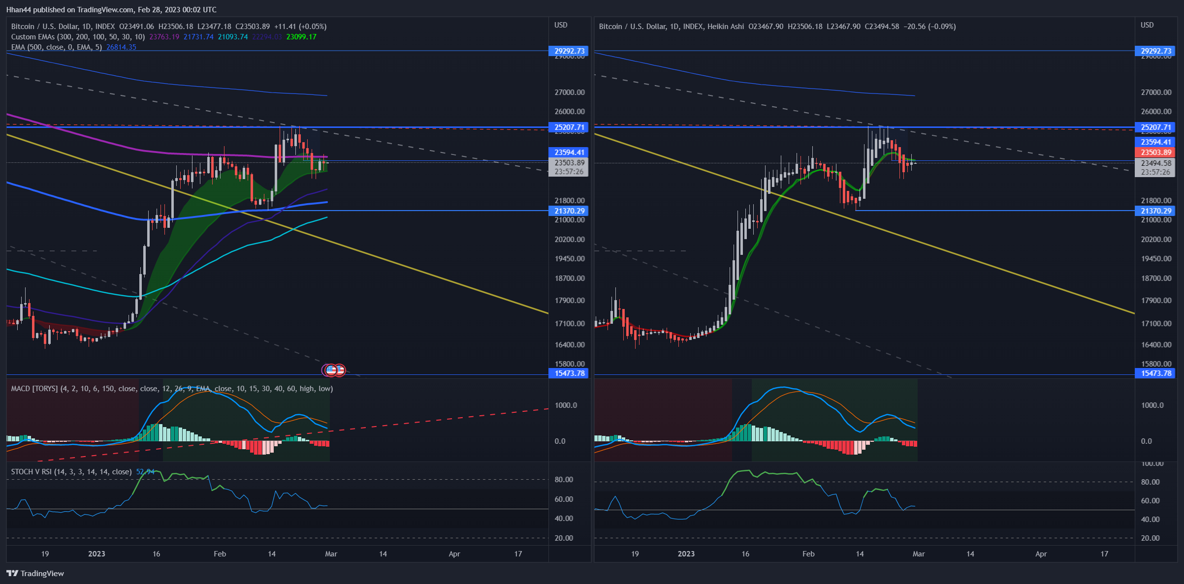Screen dimensions: 1184x584
Task: Click the 29292.73 price label on left chart
Action: coord(569,51)
